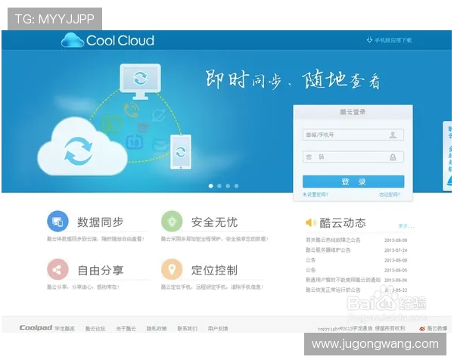Click the download arrow icon in the header
454x363 pixels.
pos(369,40)
